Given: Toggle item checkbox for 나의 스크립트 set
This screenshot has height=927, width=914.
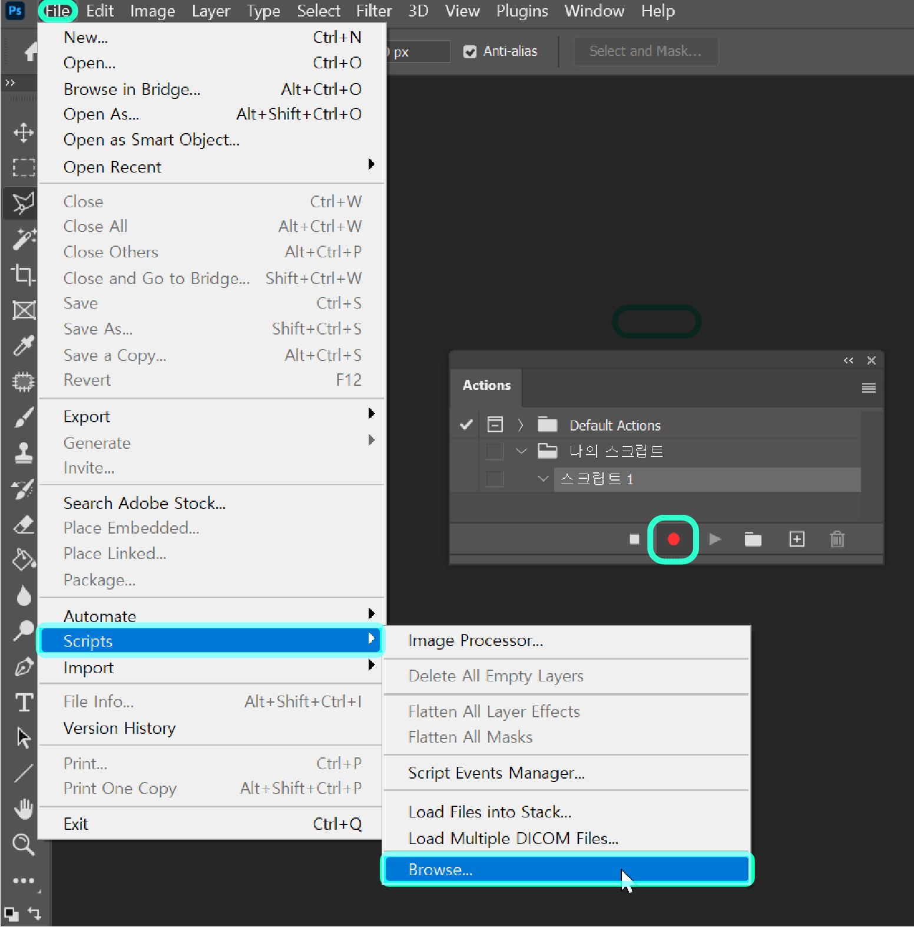Looking at the screenshot, I should click(x=495, y=451).
